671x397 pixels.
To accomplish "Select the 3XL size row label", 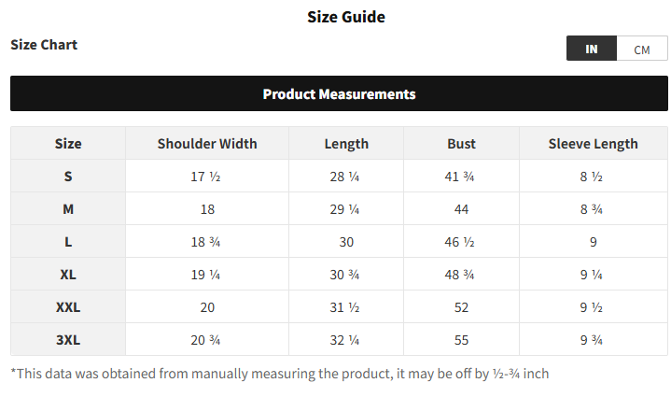I will point(68,339).
